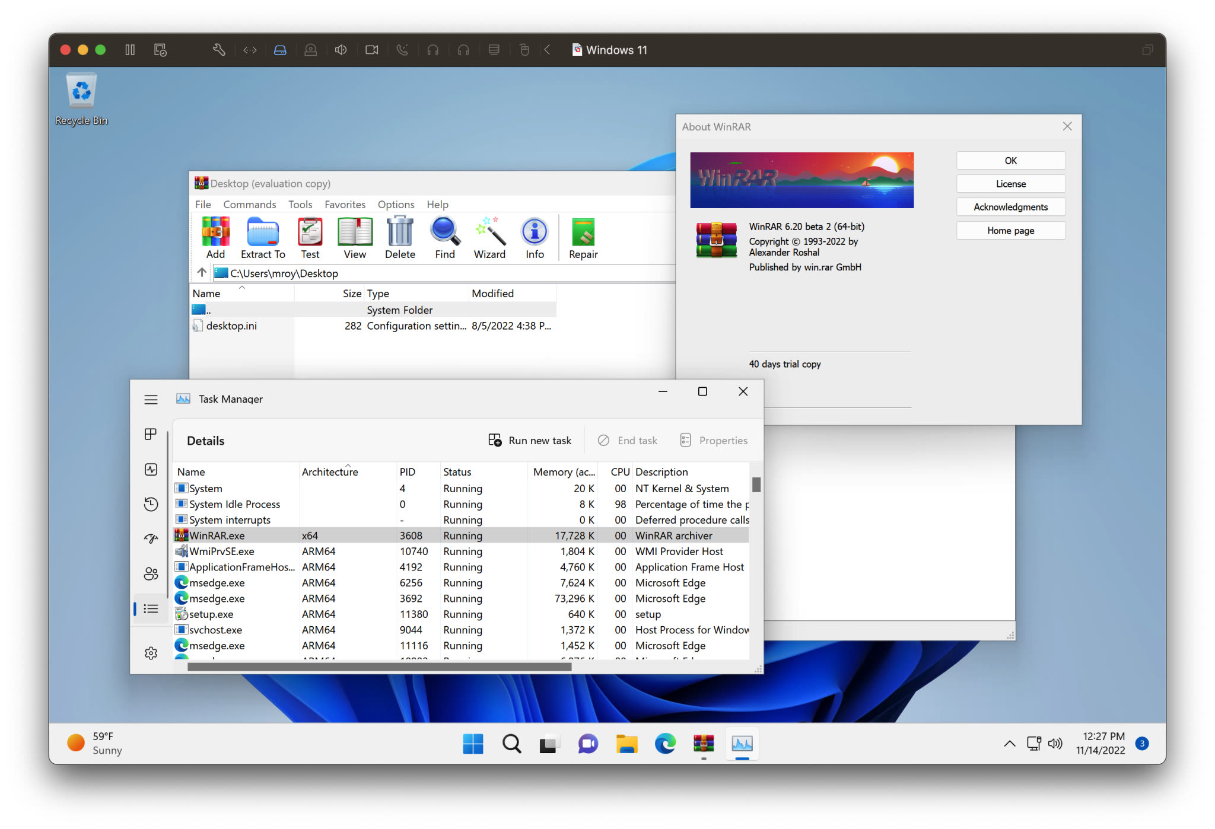Image resolution: width=1215 pixels, height=829 pixels.
Task: Click WinRAR icon on the taskbar
Action: [x=704, y=743]
